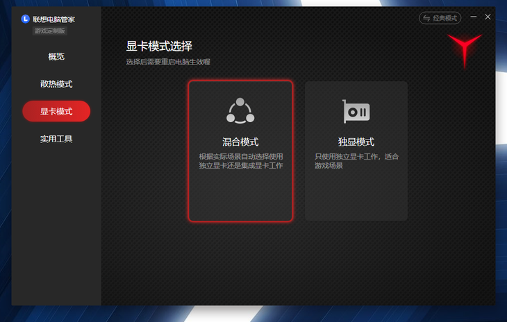
Task: Select the 独显模式 title text
Action: tap(356, 142)
